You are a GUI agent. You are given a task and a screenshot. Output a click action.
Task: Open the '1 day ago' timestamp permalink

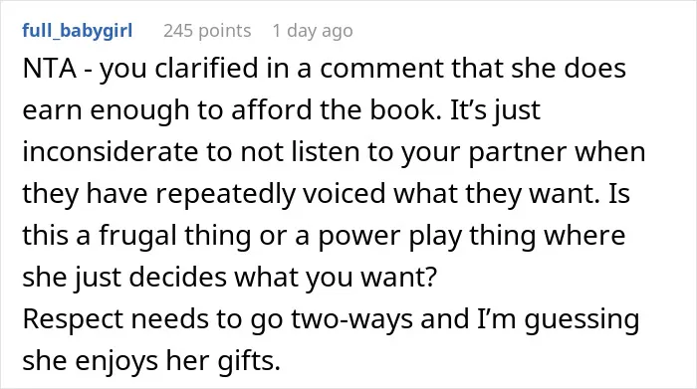point(313,31)
